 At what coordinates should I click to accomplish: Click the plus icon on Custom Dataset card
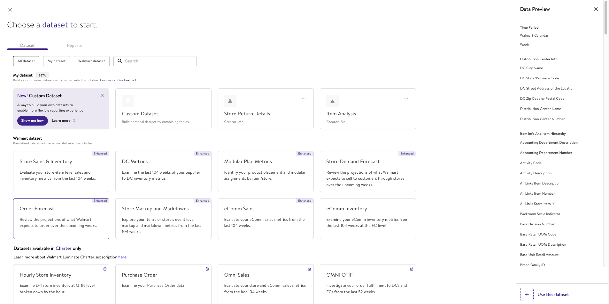(128, 101)
